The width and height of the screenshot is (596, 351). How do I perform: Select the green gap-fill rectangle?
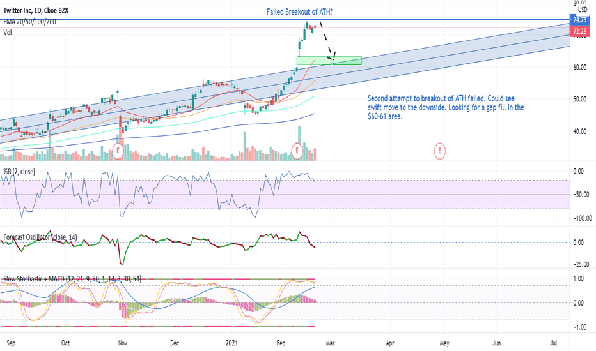(329, 61)
